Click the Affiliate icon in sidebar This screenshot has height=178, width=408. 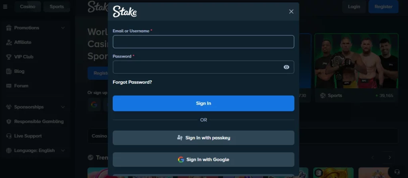[8, 42]
